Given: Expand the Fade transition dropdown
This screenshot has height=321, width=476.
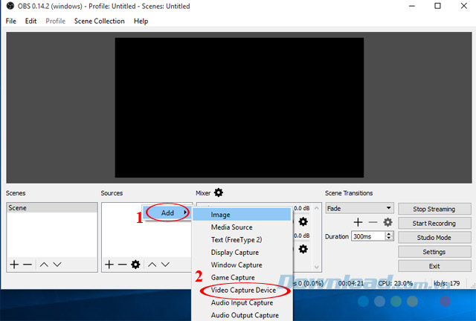Looking at the screenshot, I should 388,208.
